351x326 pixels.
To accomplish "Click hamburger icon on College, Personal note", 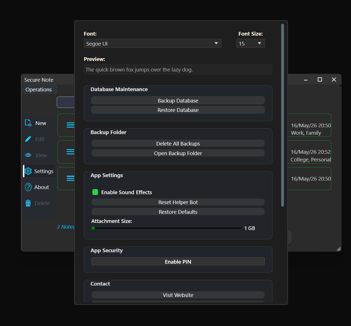I will [70, 152].
